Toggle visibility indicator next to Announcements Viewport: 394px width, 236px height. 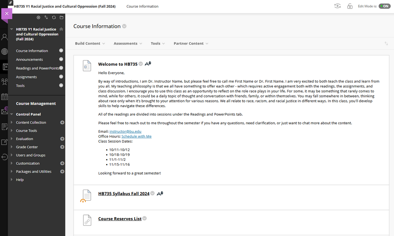click(61, 59)
